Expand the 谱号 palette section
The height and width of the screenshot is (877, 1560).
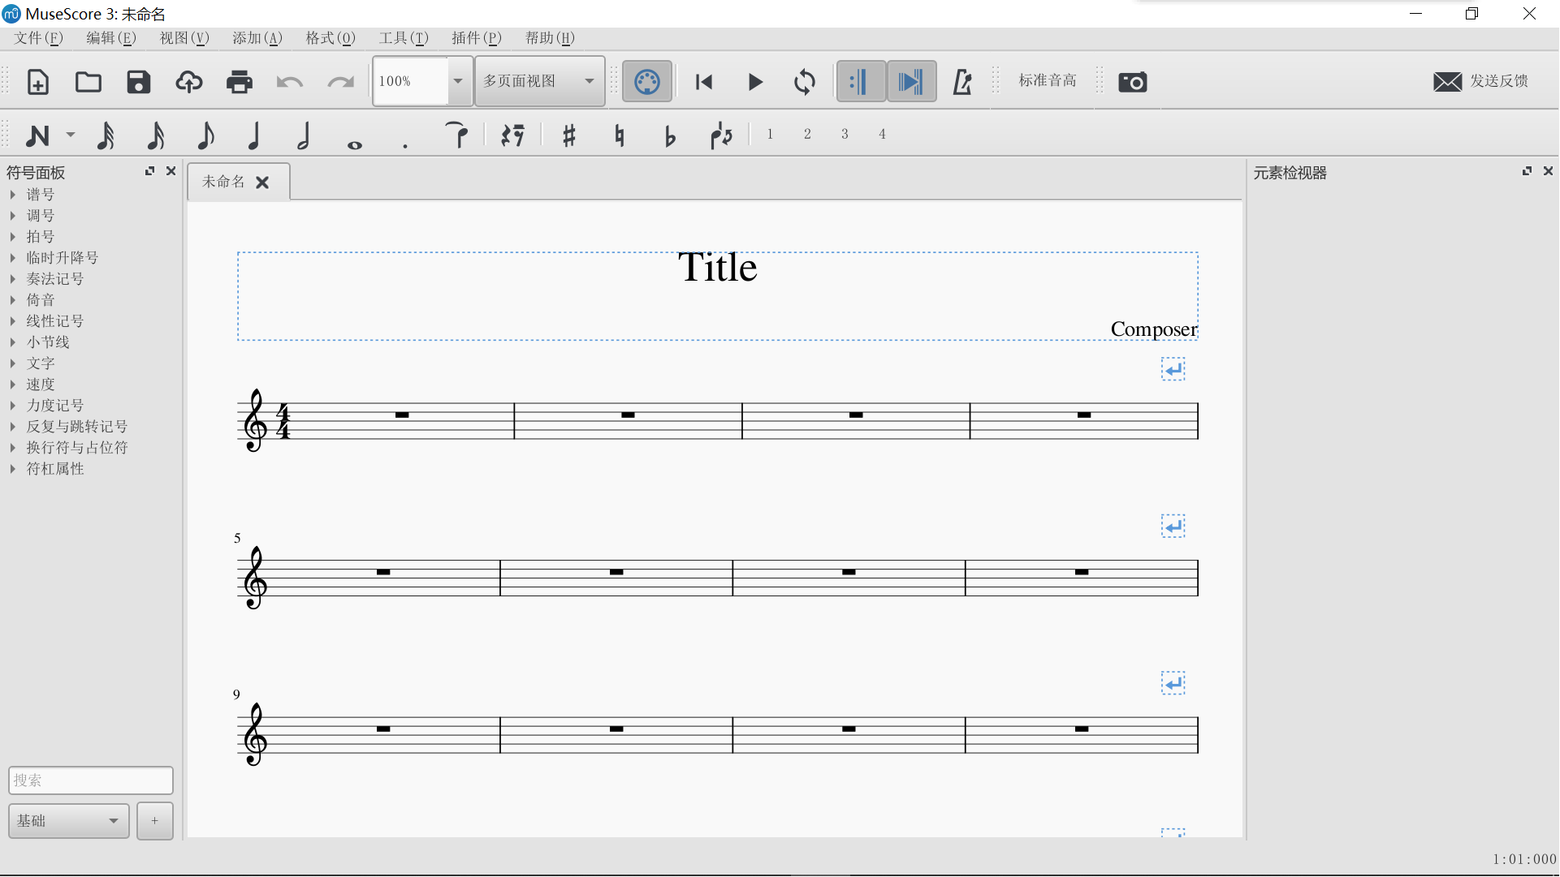[x=40, y=195]
